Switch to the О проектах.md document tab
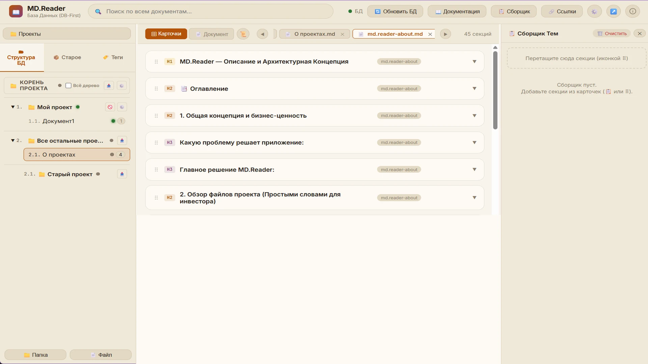This screenshot has height=364, width=648. 315,34
